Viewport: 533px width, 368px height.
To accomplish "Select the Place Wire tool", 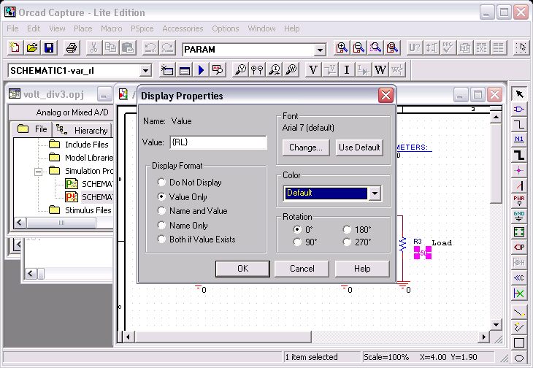I will 519,124.
